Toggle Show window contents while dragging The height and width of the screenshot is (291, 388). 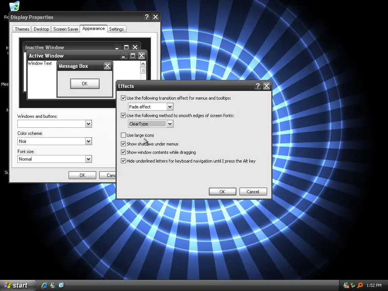click(x=123, y=152)
